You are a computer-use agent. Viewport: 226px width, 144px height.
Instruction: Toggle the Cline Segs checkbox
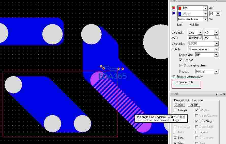click(196, 121)
